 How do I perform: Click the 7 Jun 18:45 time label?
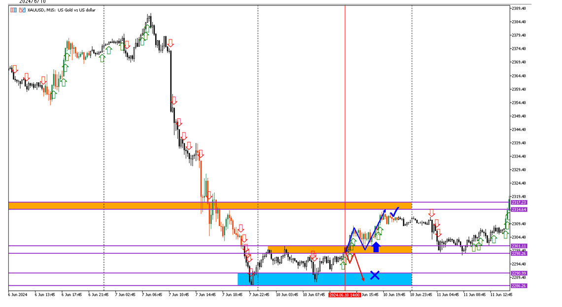pos(232,295)
